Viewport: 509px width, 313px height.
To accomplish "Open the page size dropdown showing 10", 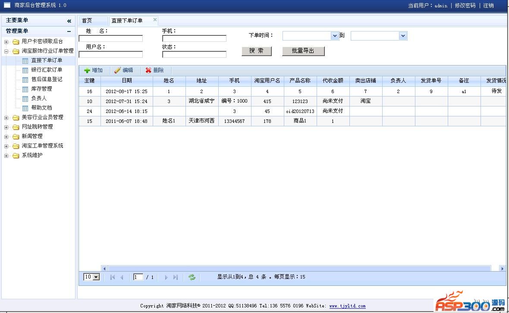I will coord(96,277).
